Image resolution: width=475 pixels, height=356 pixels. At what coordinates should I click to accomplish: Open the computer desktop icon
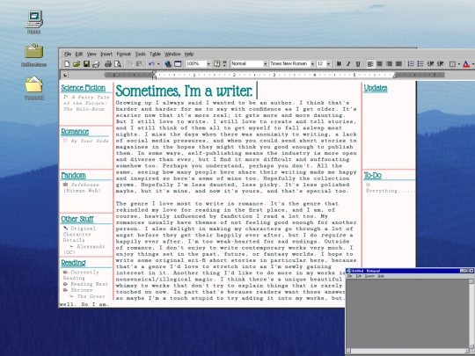[34, 19]
